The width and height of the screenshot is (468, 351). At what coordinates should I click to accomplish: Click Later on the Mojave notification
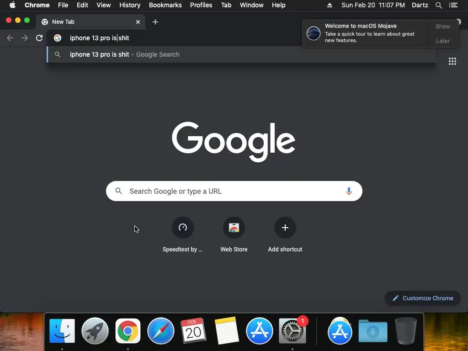442,41
